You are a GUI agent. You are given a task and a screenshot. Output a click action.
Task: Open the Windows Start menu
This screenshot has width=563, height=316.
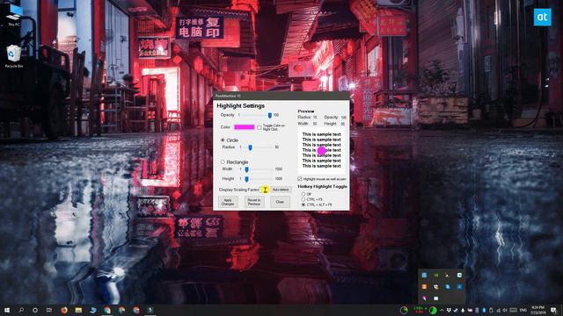(7, 310)
